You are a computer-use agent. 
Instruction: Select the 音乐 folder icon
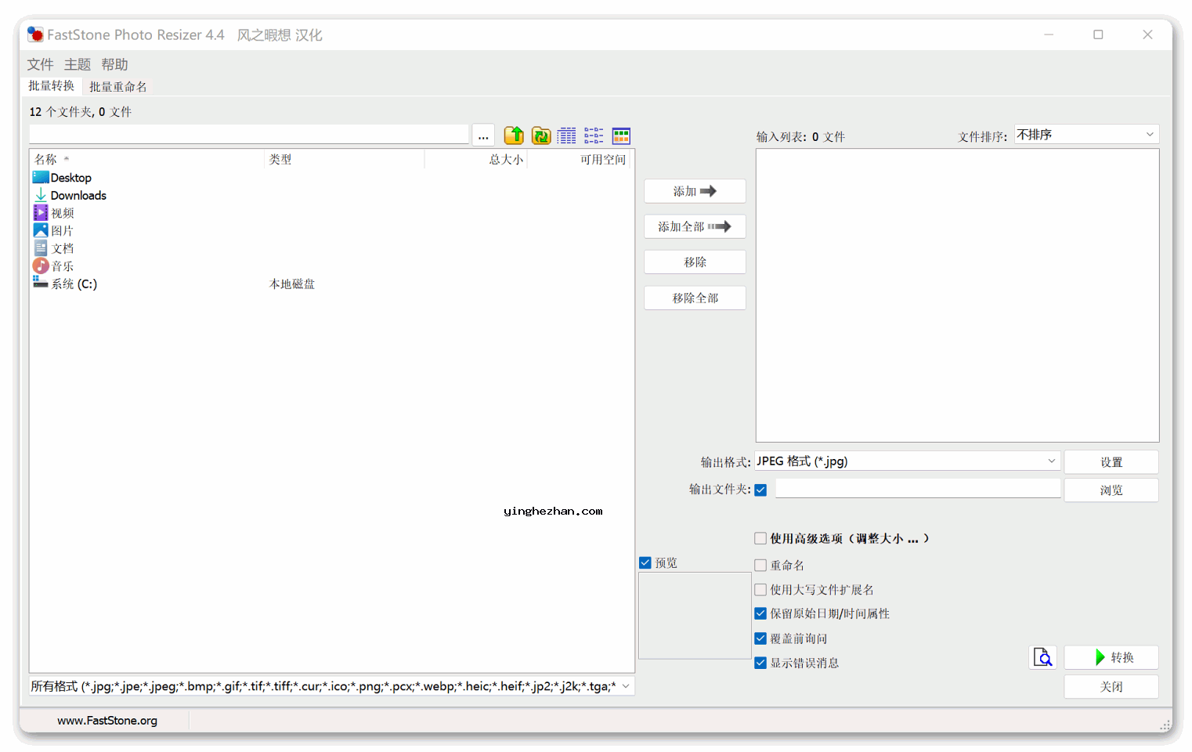pyautogui.click(x=41, y=266)
